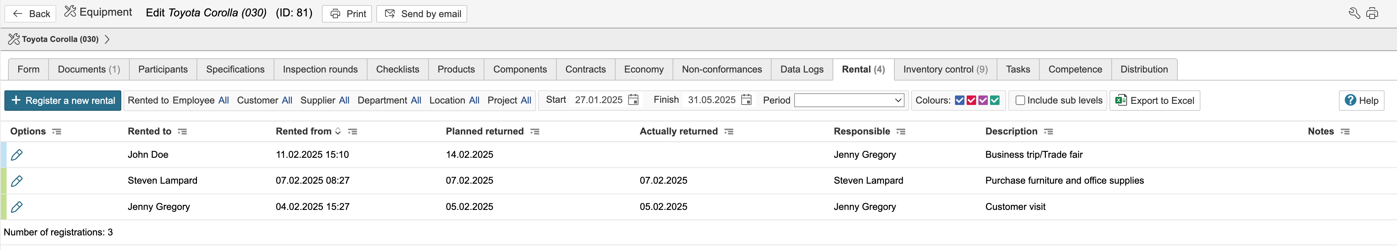
Task: Open the Inventory control tab
Action: [945, 70]
